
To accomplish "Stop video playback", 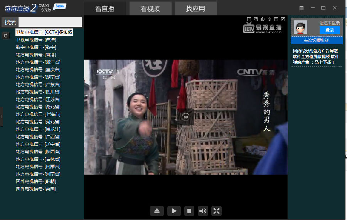I will tap(189, 211).
